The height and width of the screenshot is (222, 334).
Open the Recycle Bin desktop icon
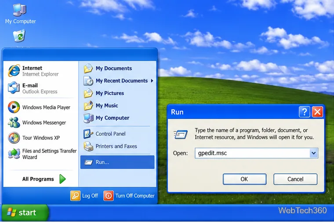pos(19,36)
